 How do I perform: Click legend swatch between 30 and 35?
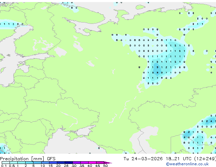coord(77,163)
